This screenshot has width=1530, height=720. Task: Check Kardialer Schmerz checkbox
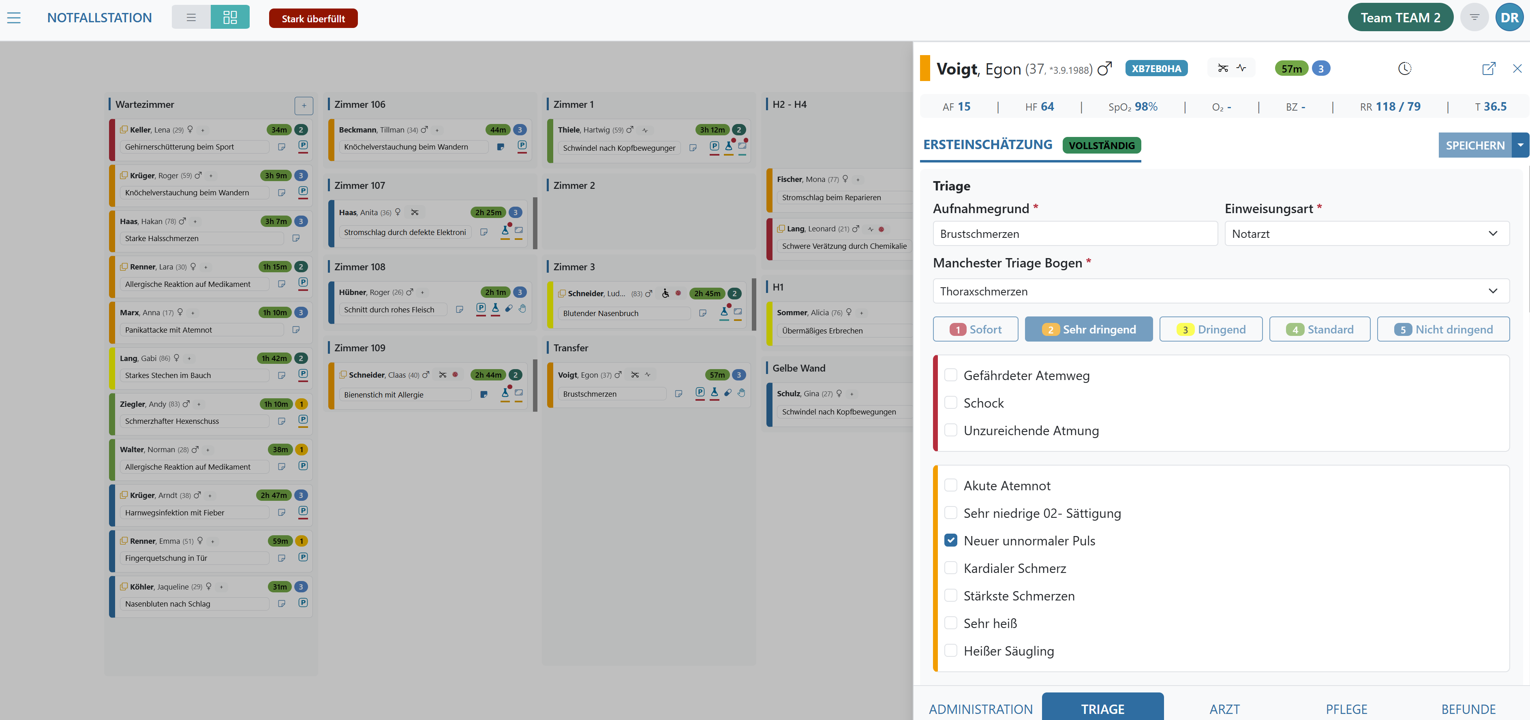(950, 568)
